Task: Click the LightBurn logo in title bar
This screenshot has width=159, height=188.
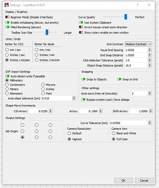Action: tap(6, 5)
